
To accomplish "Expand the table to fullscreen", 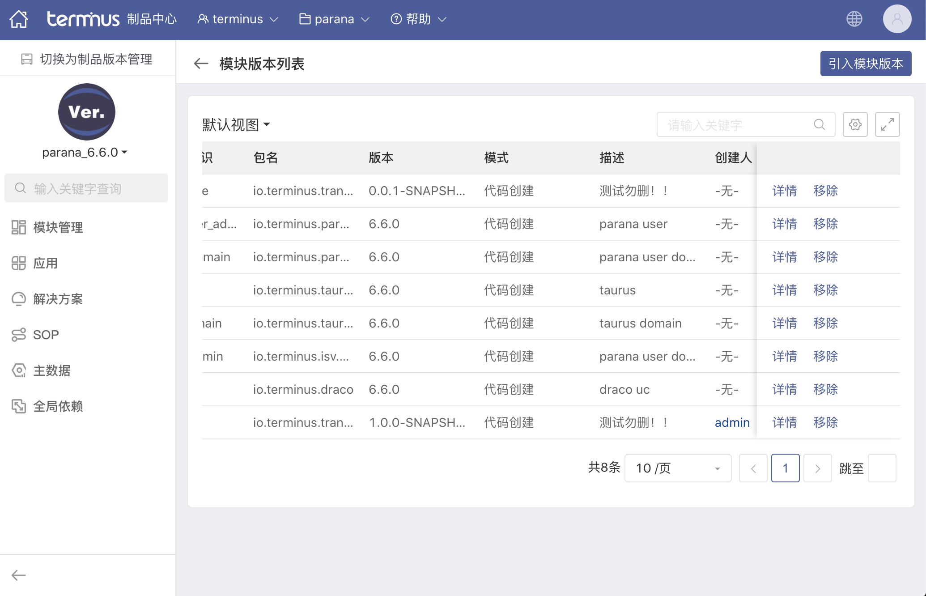I will pos(888,124).
